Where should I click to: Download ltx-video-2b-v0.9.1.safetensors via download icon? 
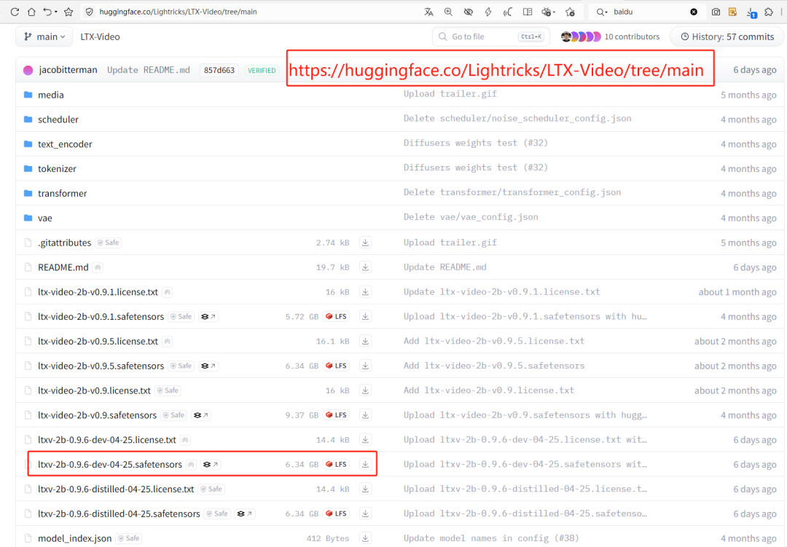click(x=365, y=316)
